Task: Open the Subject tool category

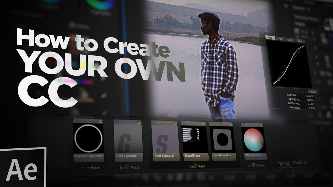Action: 90,168
